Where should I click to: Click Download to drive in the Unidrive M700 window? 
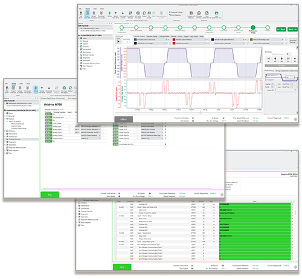tap(49, 89)
